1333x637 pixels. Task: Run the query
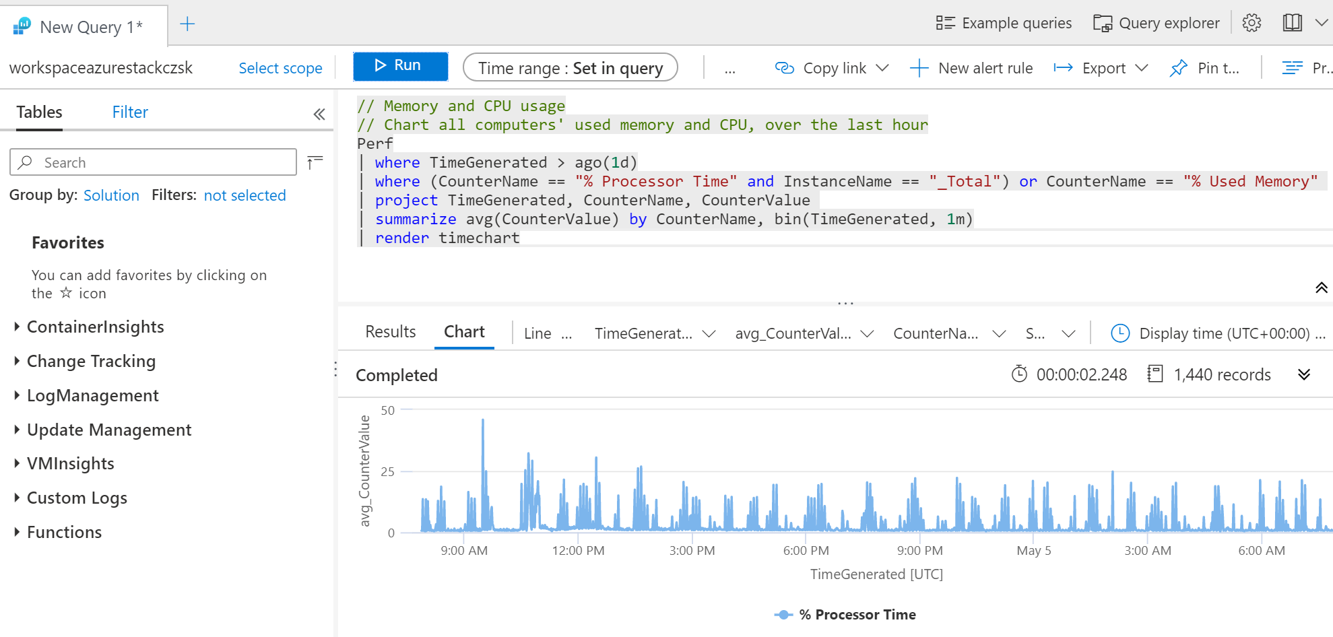pyautogui.click(x=400, y=65)
